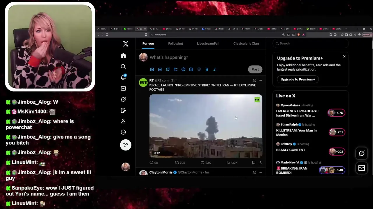Open Notifications bell in the sidebar
Image resolution: width=373 pixels, height=209 pixels.
coord(123,77)
